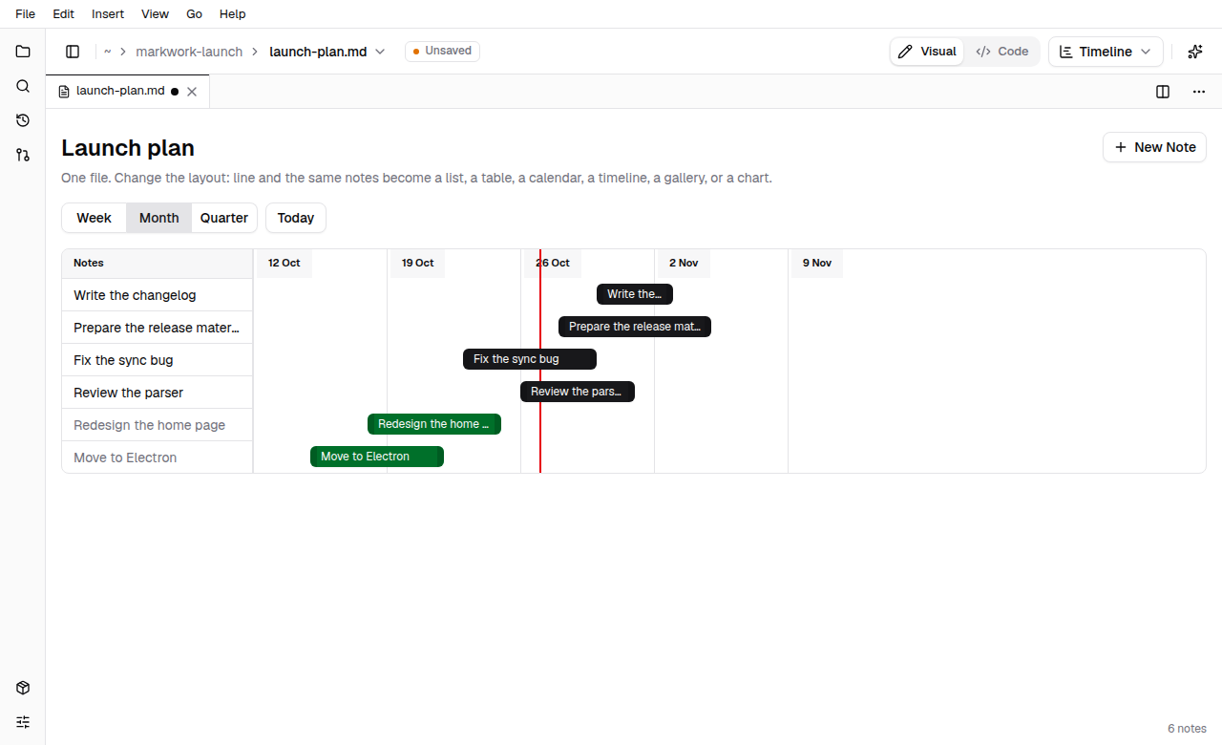The image size is (1222, 745).
Task: Select the Week timeline scale
Action: pyautogui.click(x=94, y=218)
